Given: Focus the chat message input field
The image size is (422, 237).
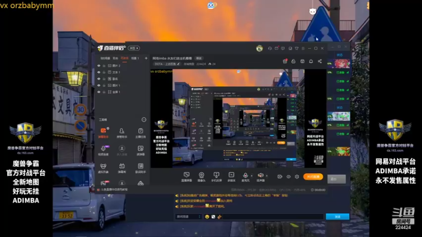Looking at the screenshot, I should click(x=273, y=216).
